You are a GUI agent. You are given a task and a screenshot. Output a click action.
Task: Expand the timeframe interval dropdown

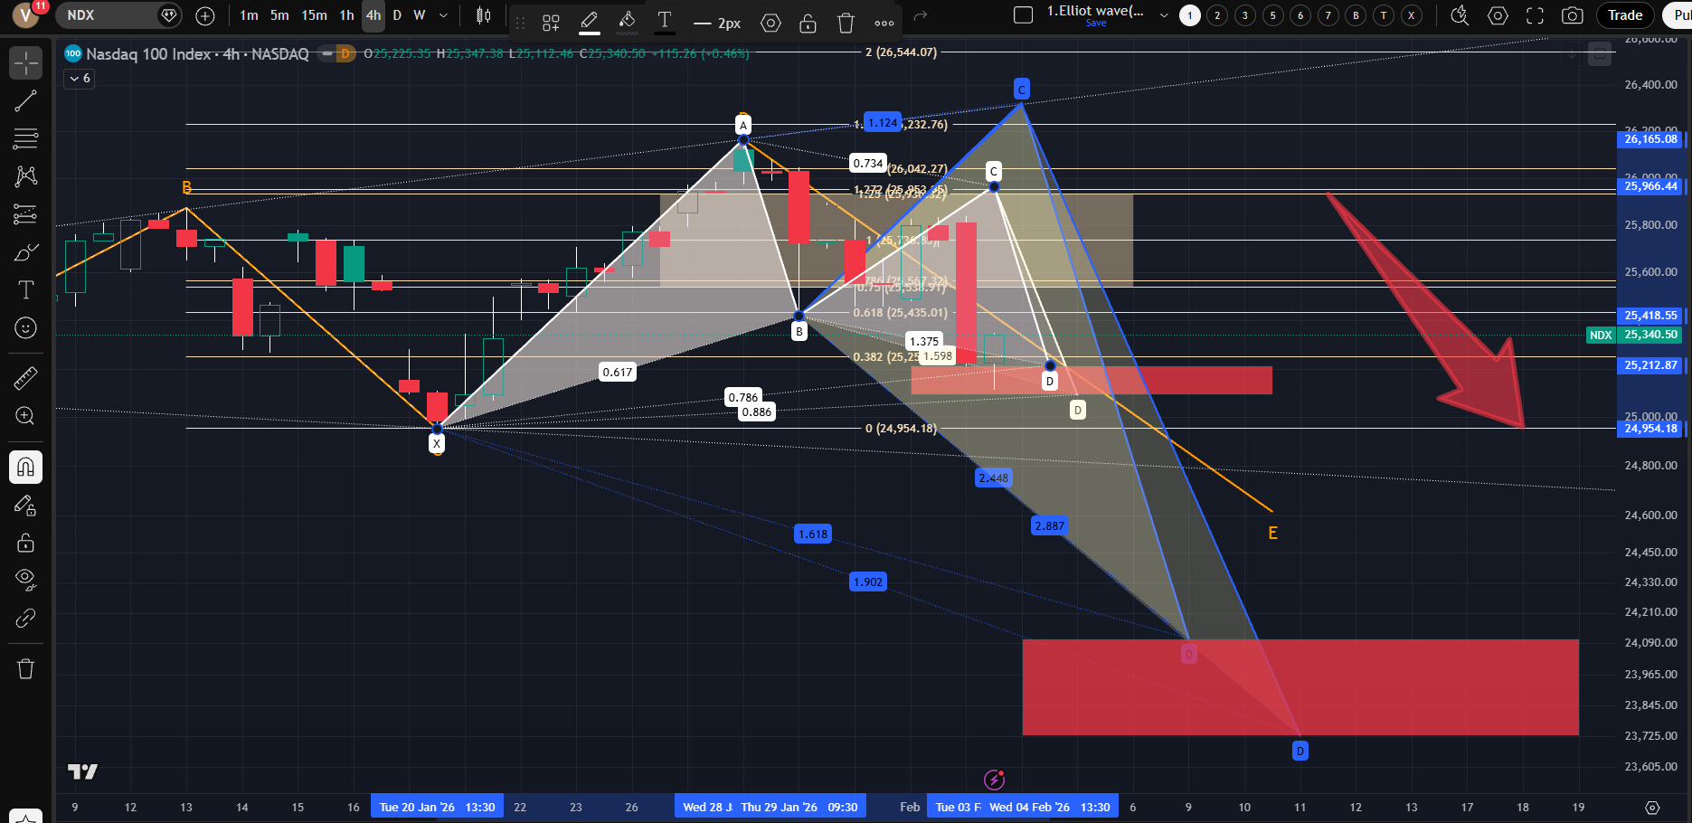tap(443, 15)
